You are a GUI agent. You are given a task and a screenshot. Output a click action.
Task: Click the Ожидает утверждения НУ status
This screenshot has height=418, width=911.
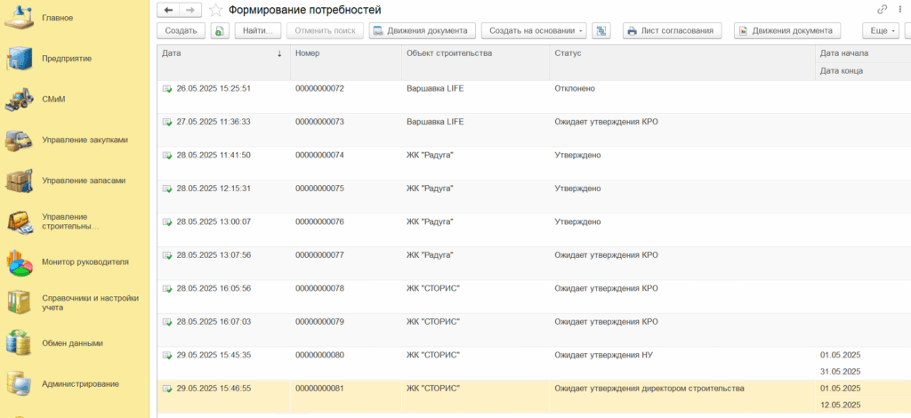[x=604, y=356]
